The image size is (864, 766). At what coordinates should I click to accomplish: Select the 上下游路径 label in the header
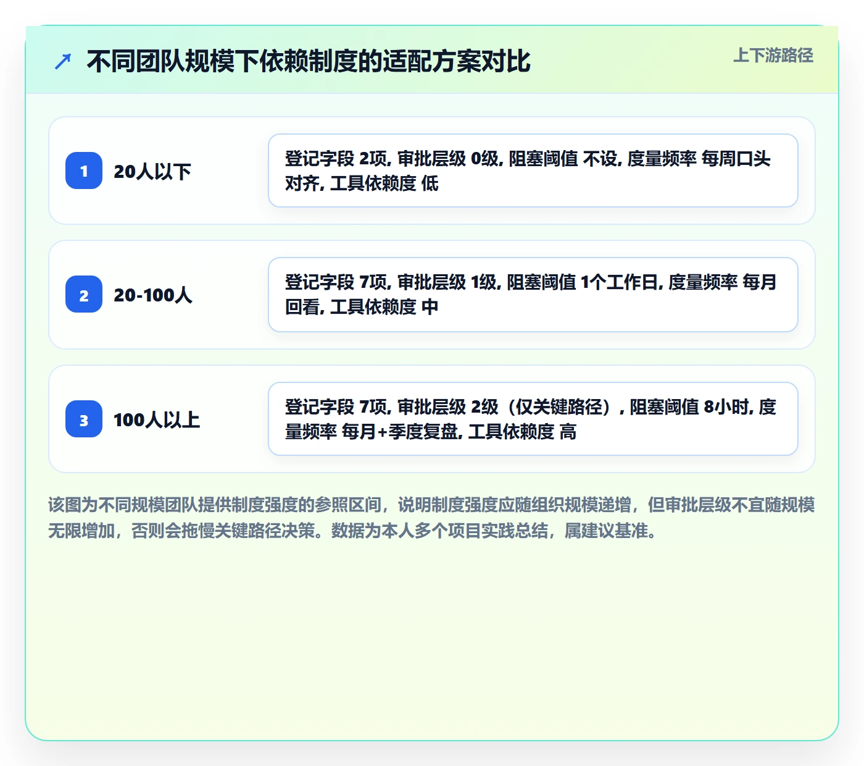[x=773, y=55]
